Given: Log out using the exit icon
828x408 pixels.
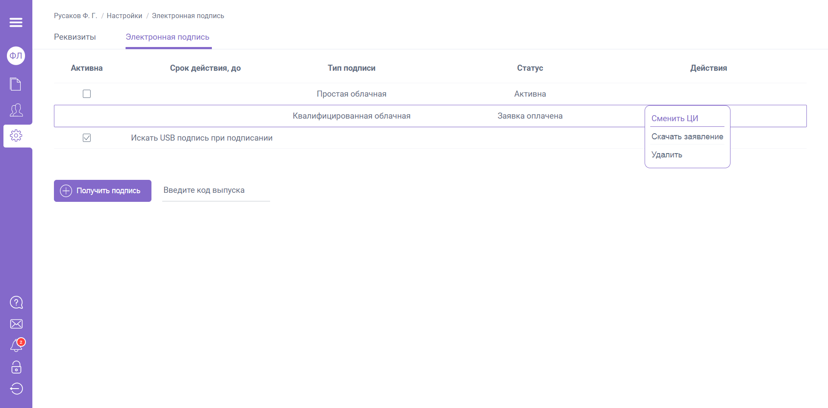Looking at the screenshot, I should pyautogui.click(x=16, y=389).
